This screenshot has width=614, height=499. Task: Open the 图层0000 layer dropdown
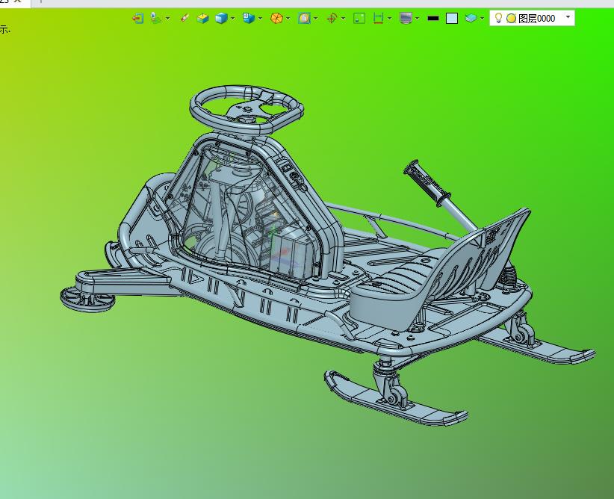(x=568, y=17)
